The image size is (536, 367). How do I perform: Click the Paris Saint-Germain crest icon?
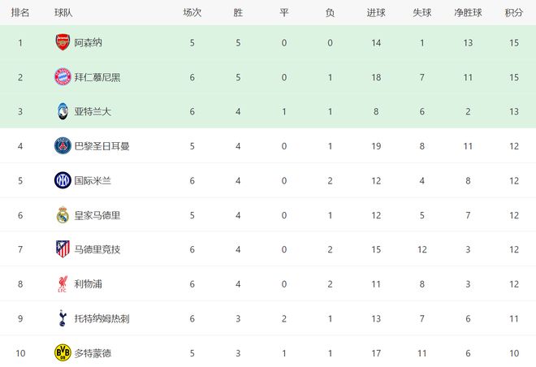coord(63,146)
